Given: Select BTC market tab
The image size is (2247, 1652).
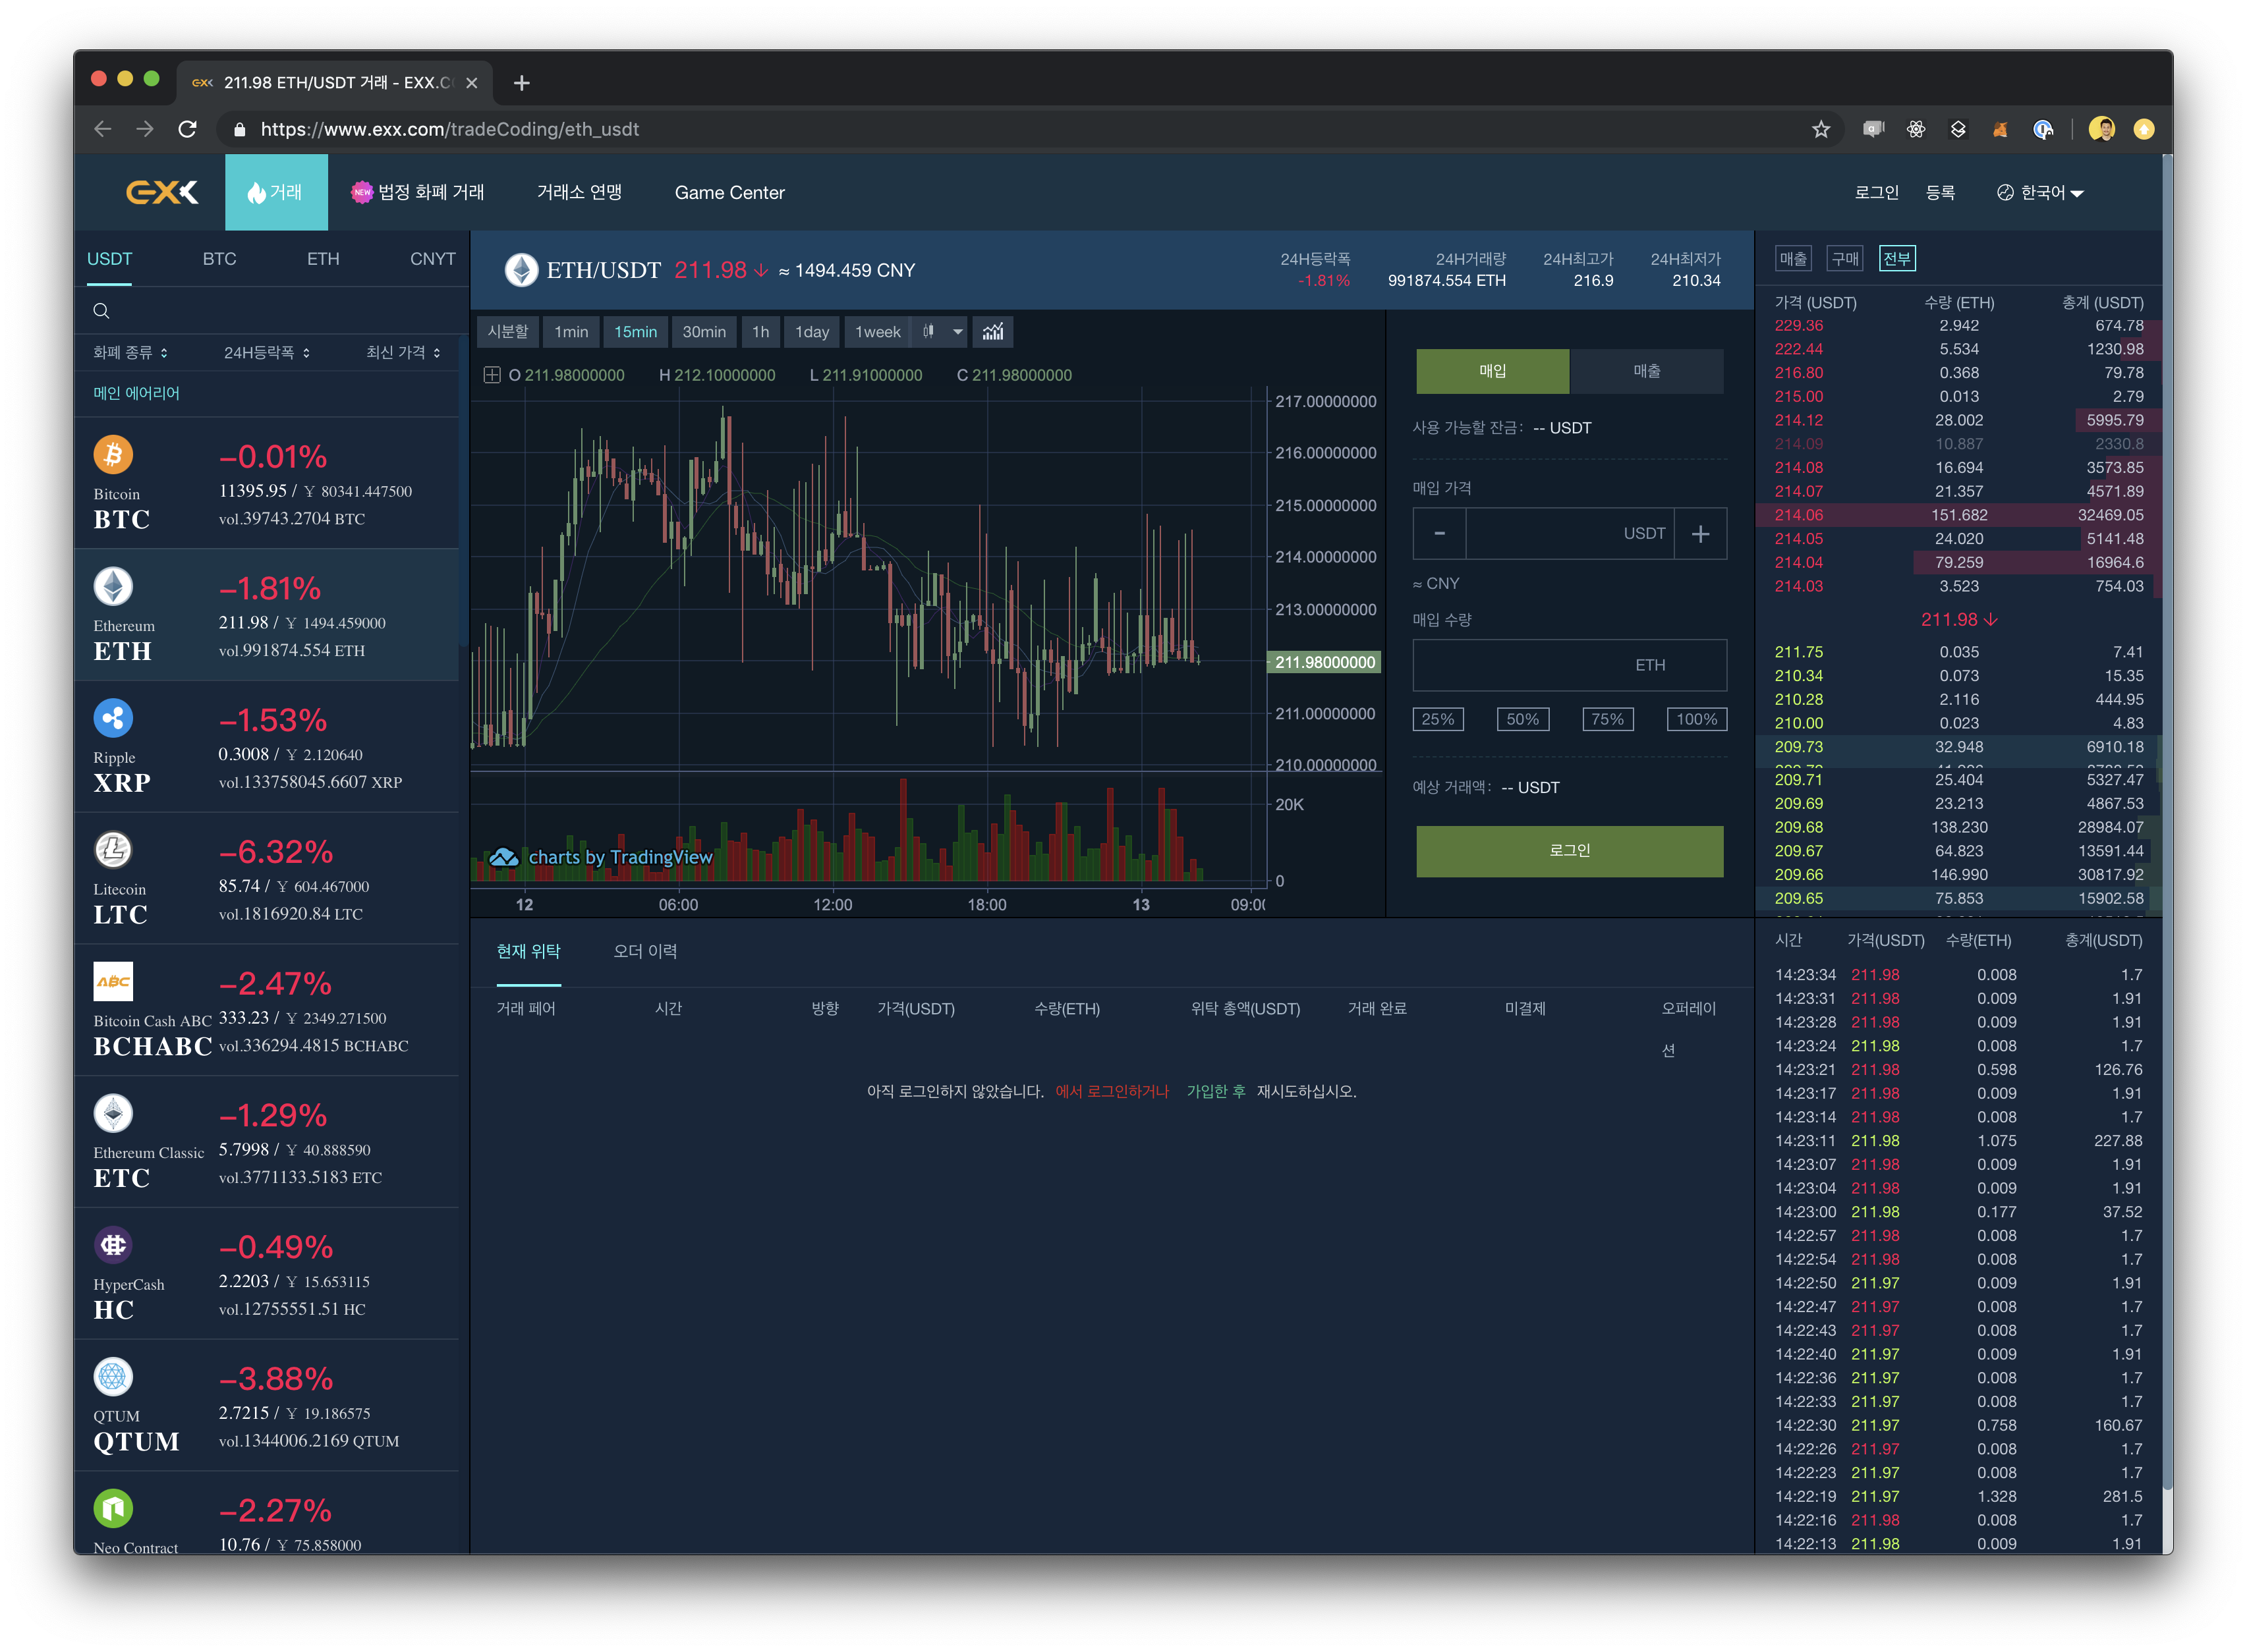Looking at the screenshot, I should tap(219, 259).
